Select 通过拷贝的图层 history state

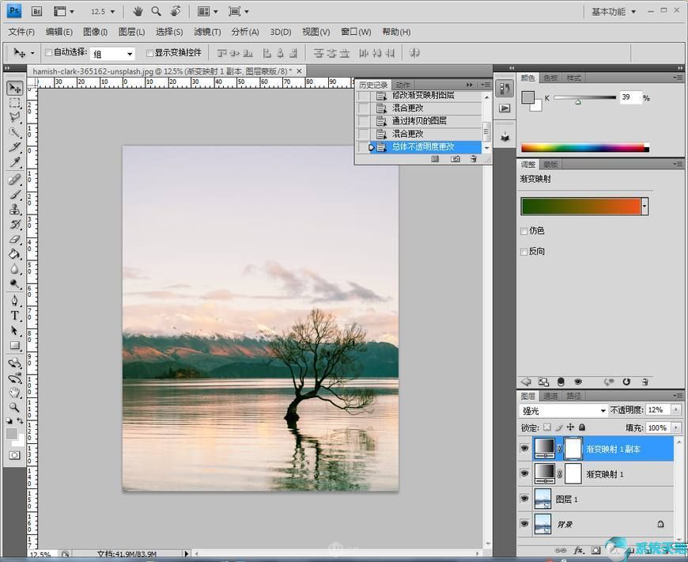[x=421, y=121]
